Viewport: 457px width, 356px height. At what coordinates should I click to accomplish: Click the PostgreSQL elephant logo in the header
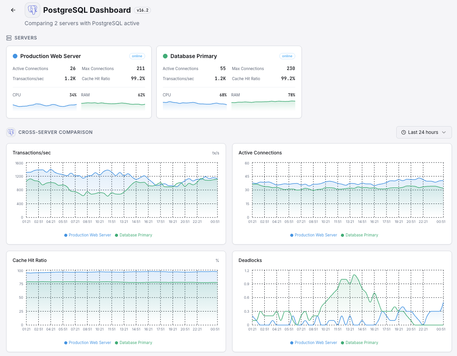(32, 10)
